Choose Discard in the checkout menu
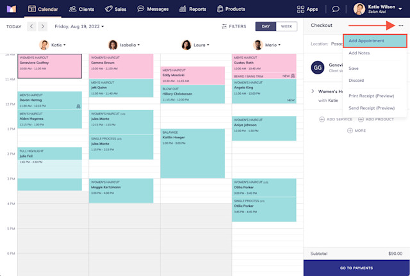This screenshot has width=410, height=276. [356, 81]
